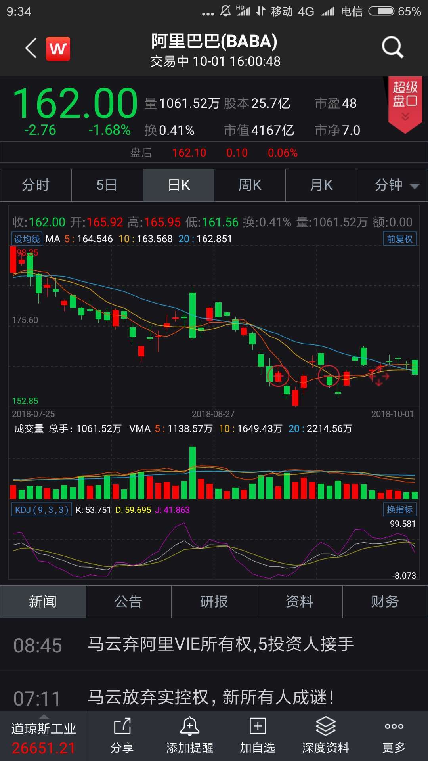428x761 pixels.
Task: Open news 马云放弃实控权，新所有人成谜
Action: click(x=214, y=692)
